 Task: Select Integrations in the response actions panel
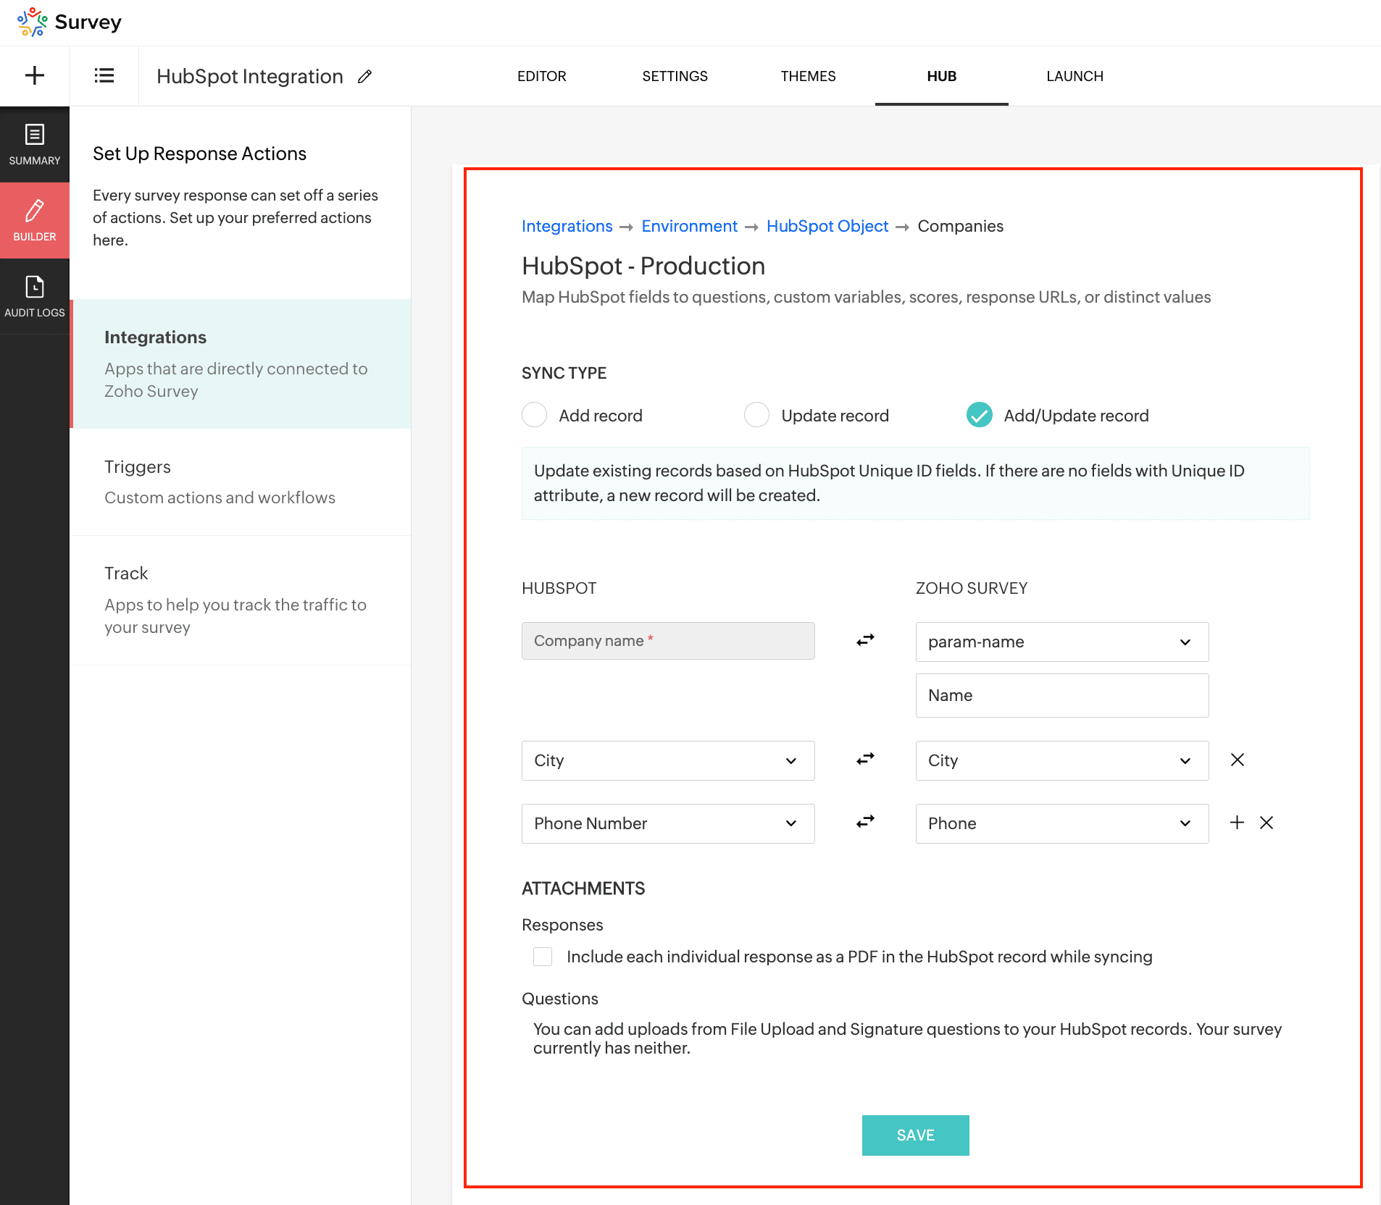point(241,364)
